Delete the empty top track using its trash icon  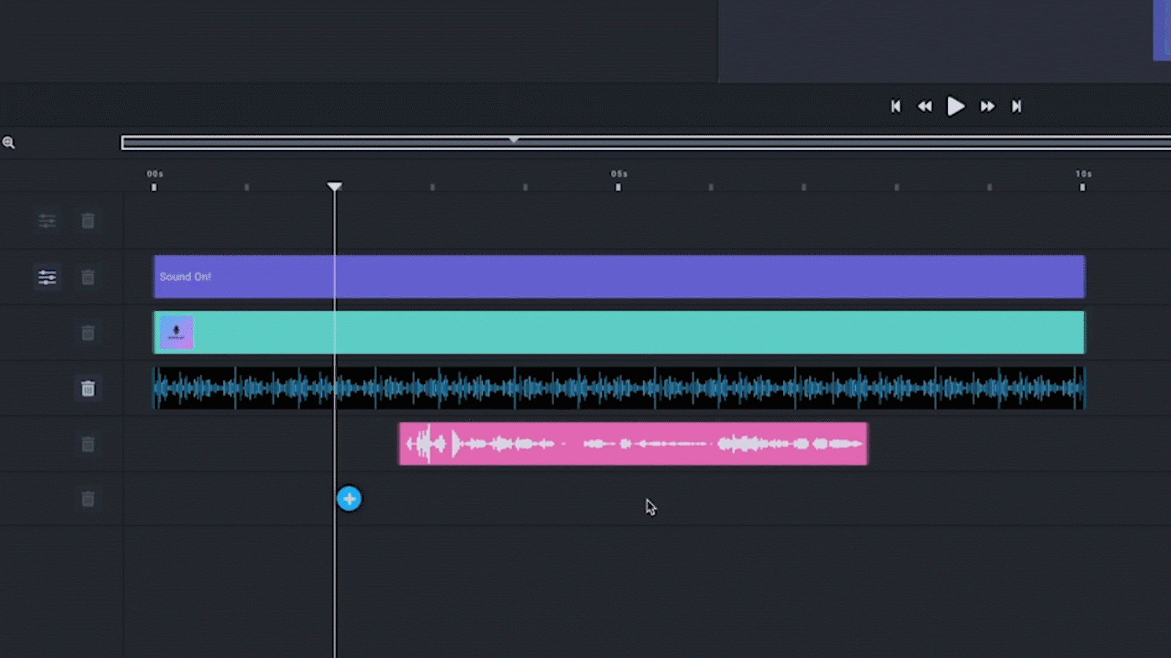88,221
